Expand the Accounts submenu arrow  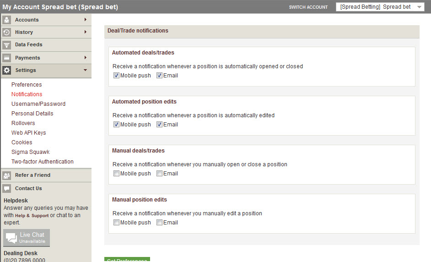85,20
